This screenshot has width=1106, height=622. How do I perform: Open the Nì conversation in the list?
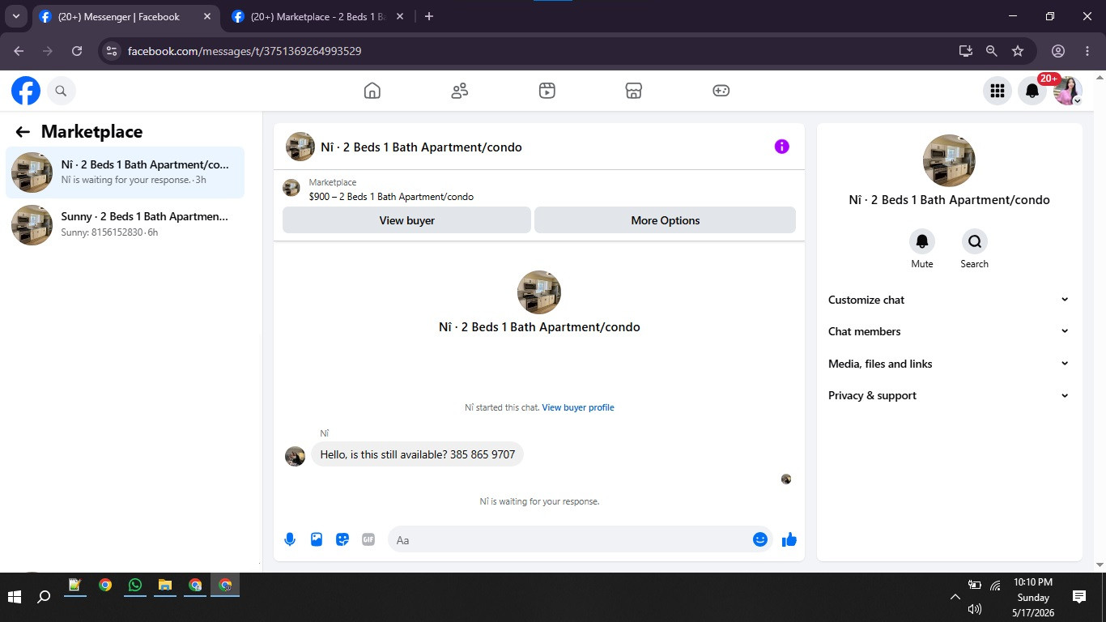125,172
